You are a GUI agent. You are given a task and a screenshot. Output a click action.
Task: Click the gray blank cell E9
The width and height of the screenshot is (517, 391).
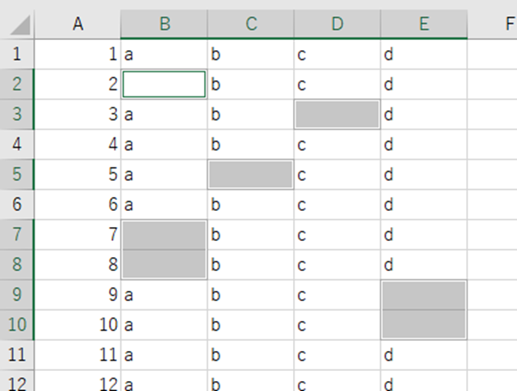click(x=423, y=295)
